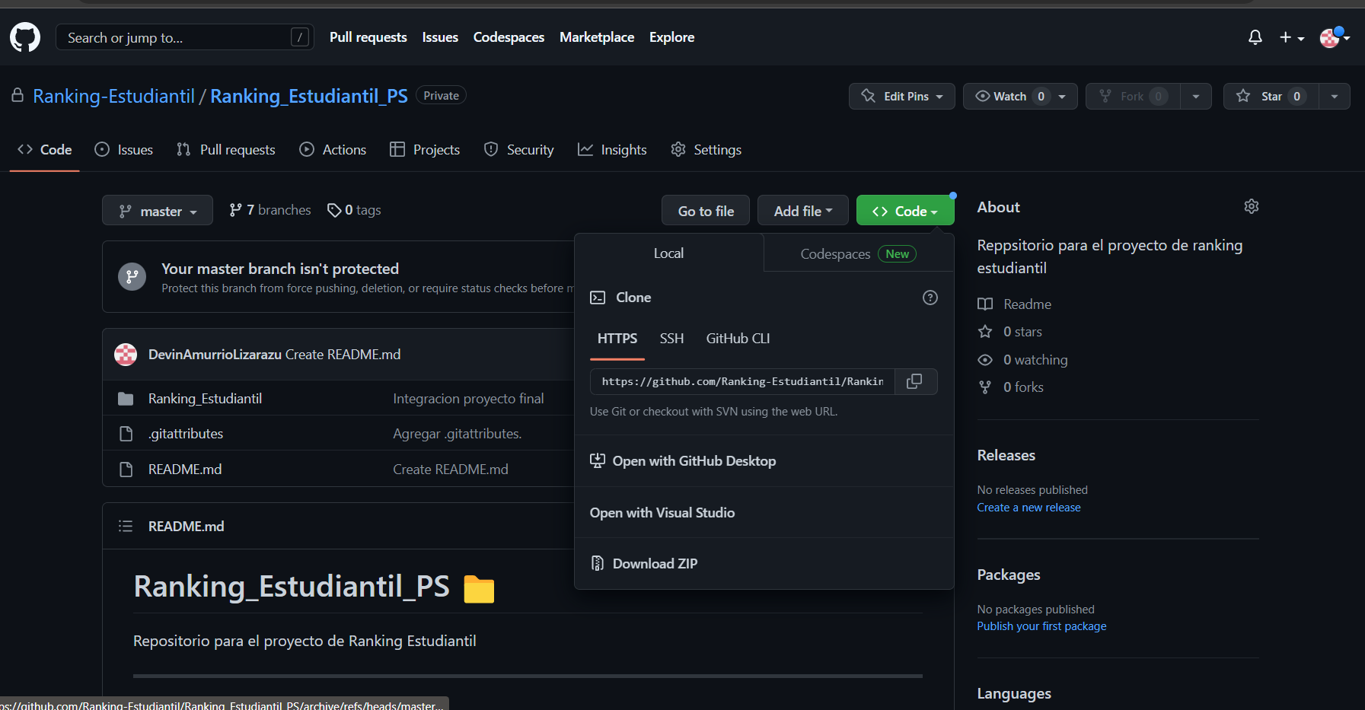Open the Create README.md commit message
Viewport: 1365px width, 710px height.
click(x=451, y=470)
